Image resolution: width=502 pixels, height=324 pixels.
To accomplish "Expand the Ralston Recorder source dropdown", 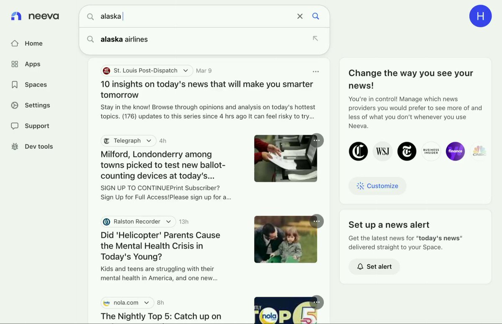I will click(168, 221).
